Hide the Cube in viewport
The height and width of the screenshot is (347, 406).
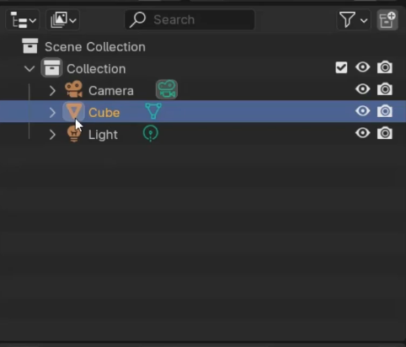pyautogui.click(x=363, y=111)
